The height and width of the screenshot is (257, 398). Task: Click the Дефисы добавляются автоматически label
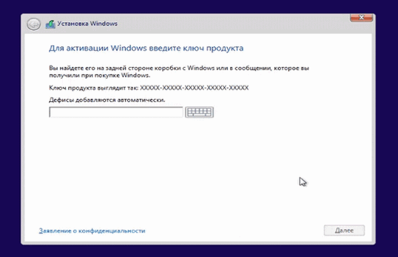point(107,100)
